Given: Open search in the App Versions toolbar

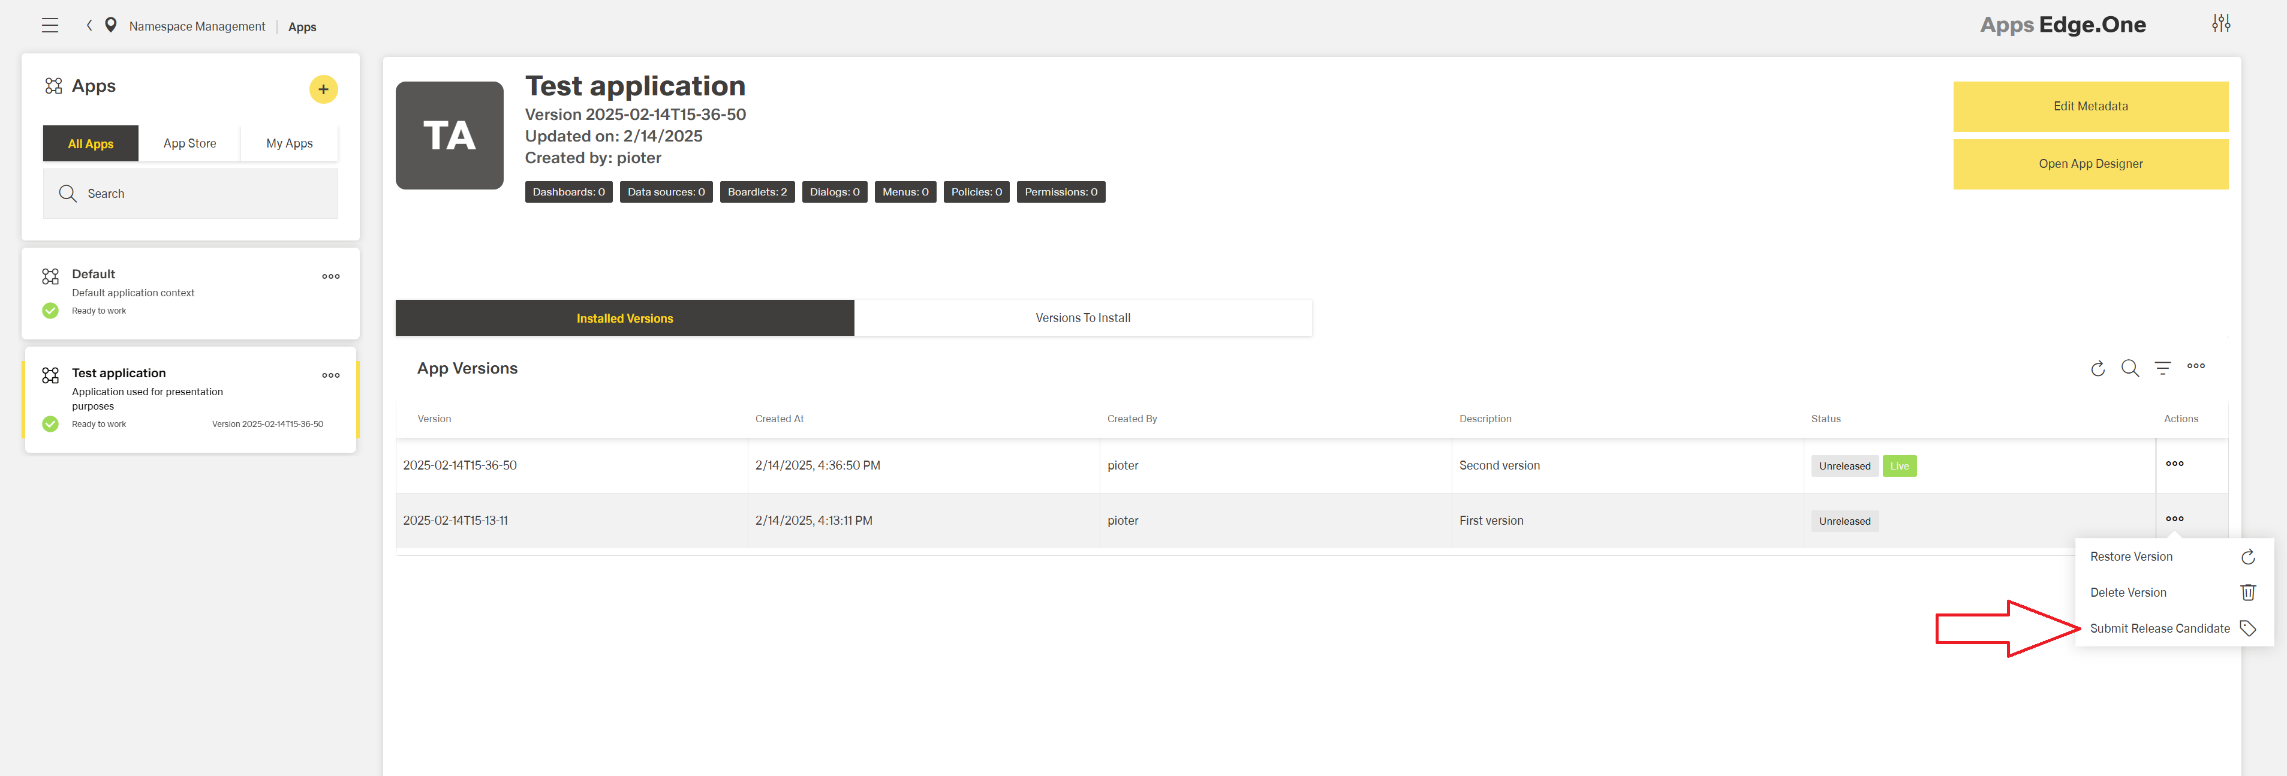Looking at the screenshot, I should [x=2130, y=368].
